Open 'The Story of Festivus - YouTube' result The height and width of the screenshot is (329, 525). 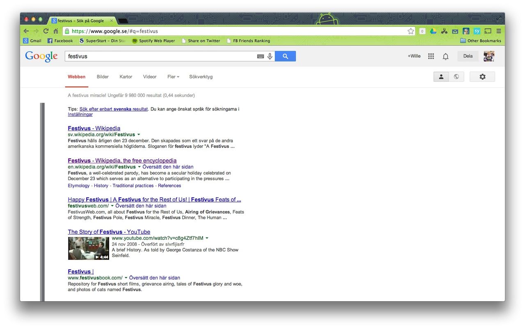coord(109,232)
